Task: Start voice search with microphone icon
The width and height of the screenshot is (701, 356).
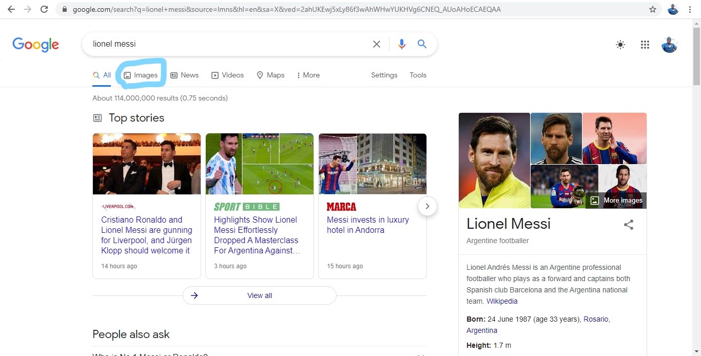Action: pos(402,44)
